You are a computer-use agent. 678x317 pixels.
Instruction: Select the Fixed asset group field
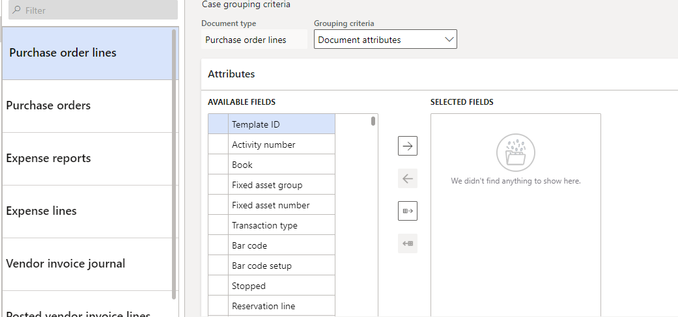pos(281,185)
